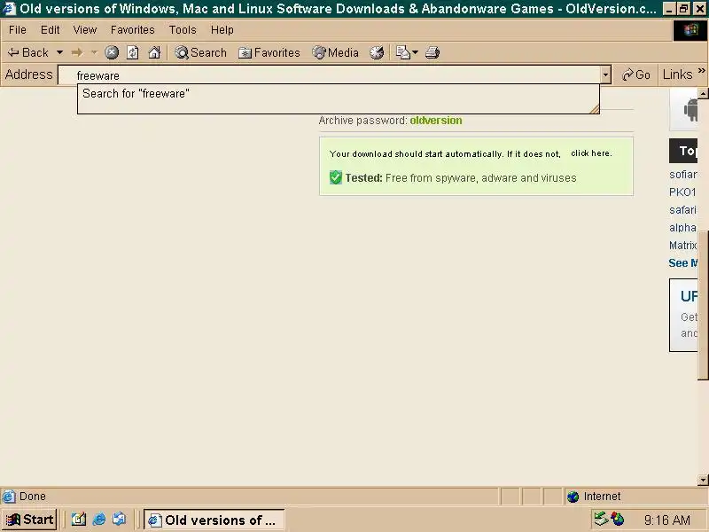709x532 pixels.
Task: Click the IE page icon in the title bar
Action: click(x=10, y=9)
